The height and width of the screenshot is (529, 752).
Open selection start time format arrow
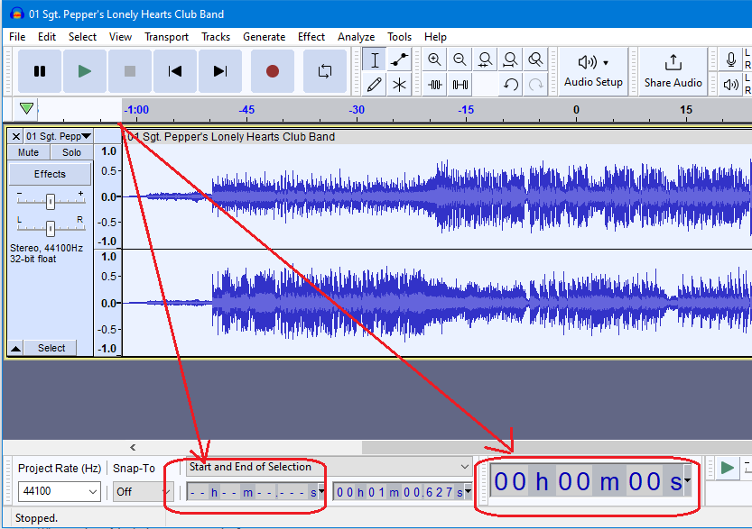click(321, 492)
